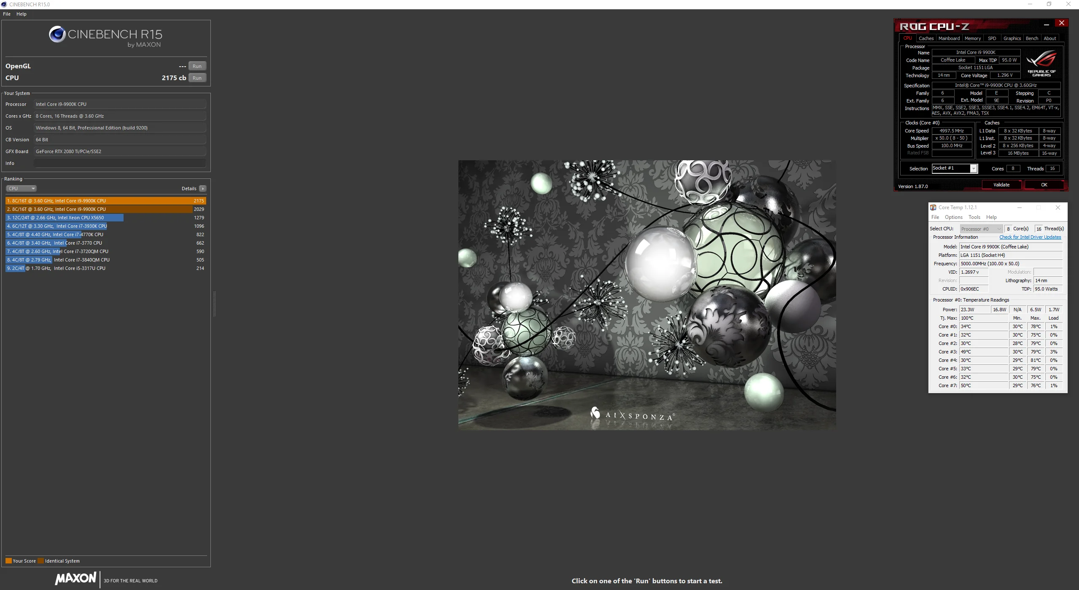
Task: Click the Core Temp title bar icon
Action: (x=933, y=207)
